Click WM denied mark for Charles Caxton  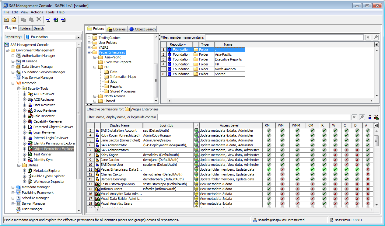click(x=282, y=174)
